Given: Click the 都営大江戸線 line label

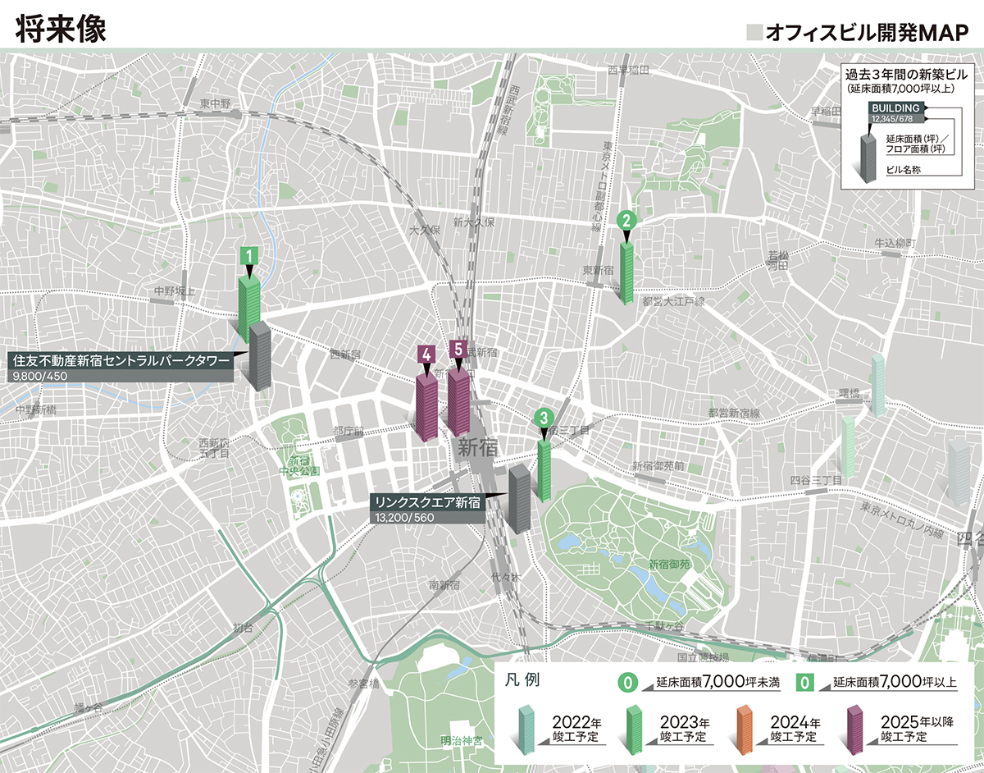Looking at the screenshot, I should tap(674, 303).
